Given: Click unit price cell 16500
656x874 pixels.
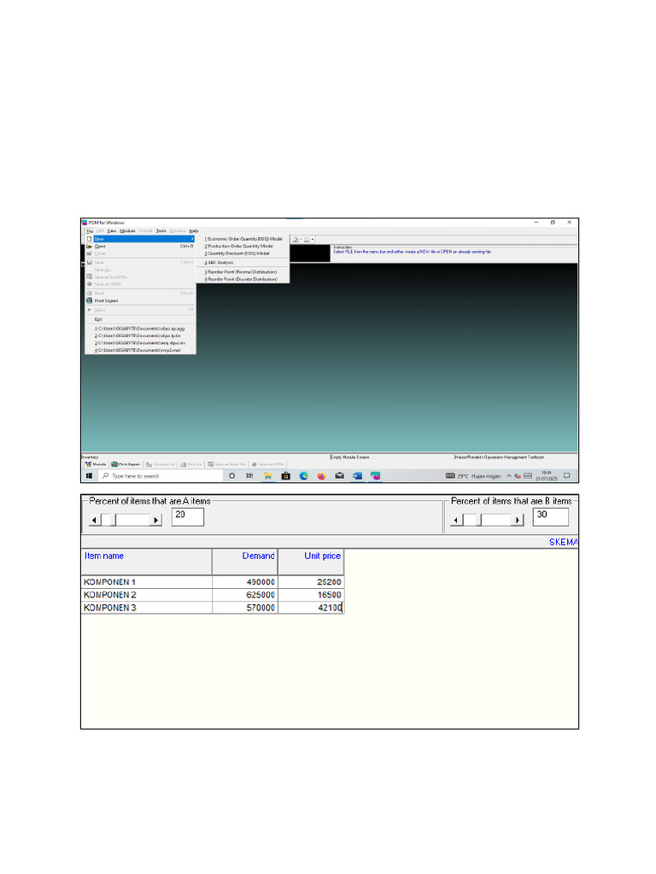Looking at the screenshot, I should point(311,595).
